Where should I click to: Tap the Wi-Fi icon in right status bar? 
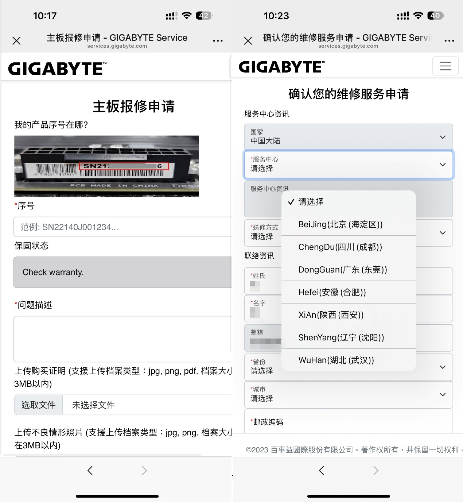pos(418,16)
